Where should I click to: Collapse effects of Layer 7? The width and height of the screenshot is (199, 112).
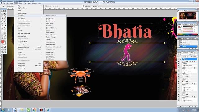point(193,68)
